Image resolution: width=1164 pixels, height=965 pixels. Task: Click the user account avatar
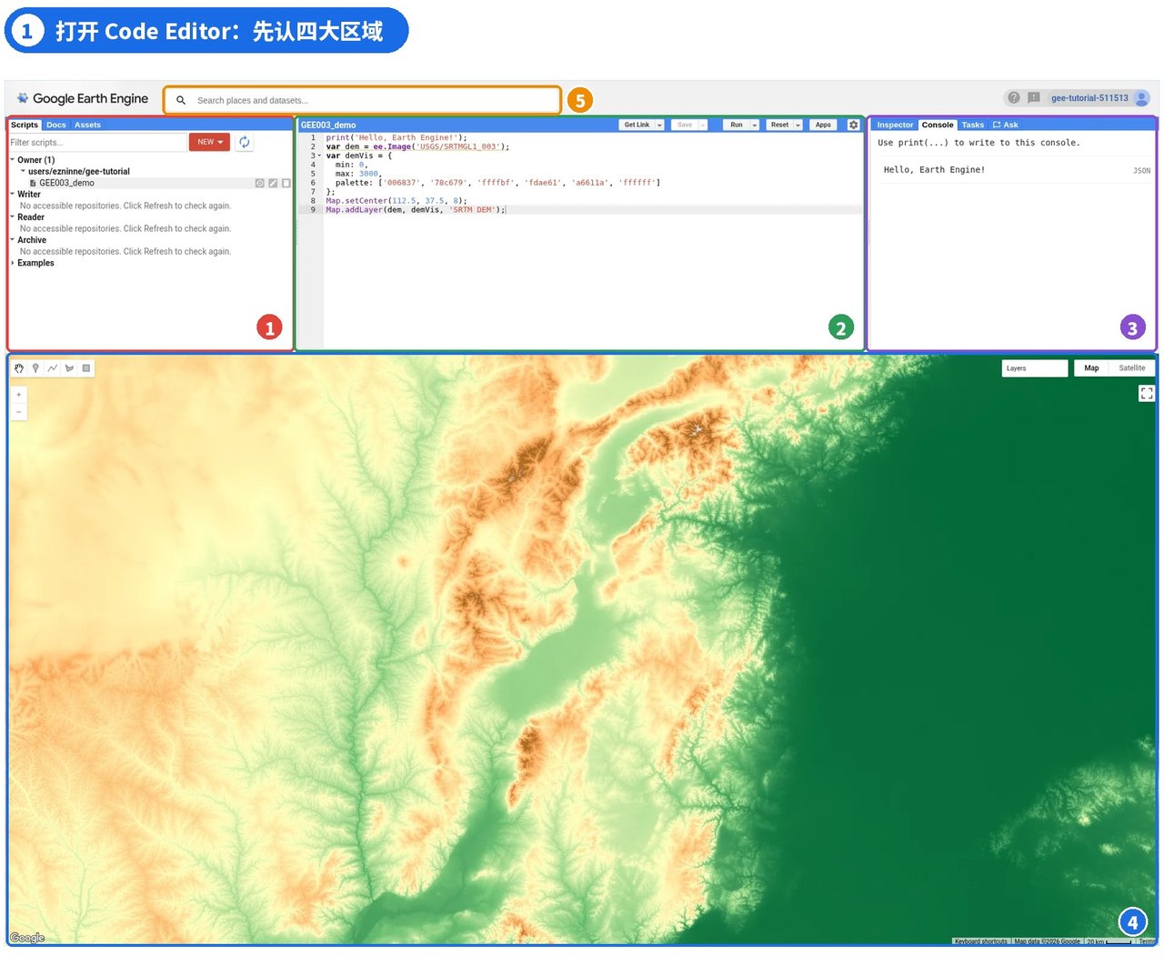(x=1142, y=98)
